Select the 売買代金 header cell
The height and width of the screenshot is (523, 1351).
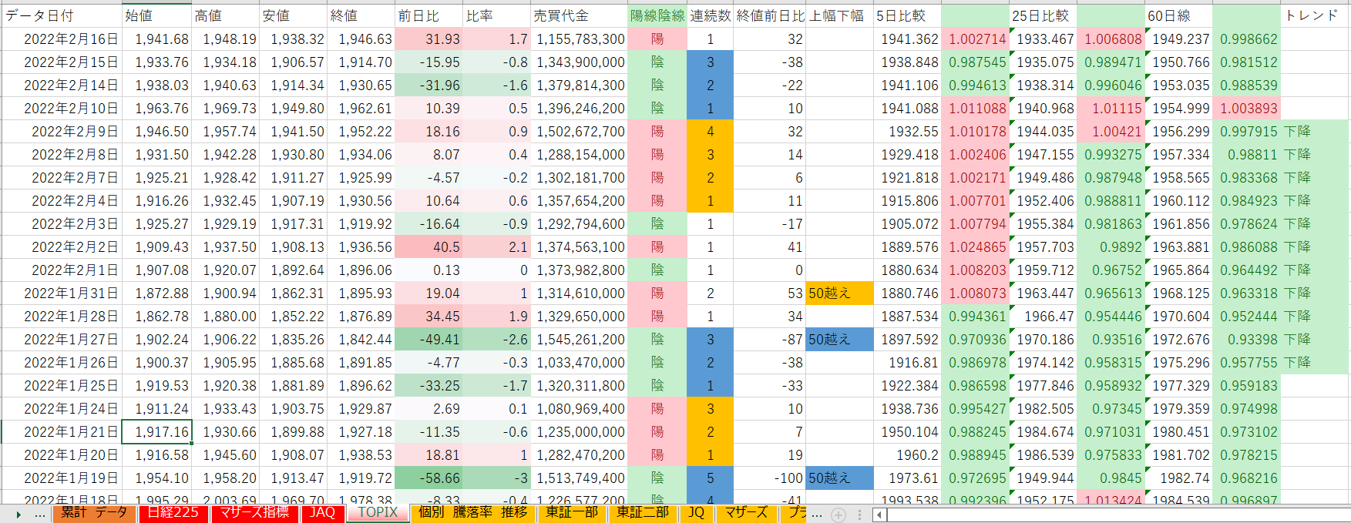pos(579,15)
